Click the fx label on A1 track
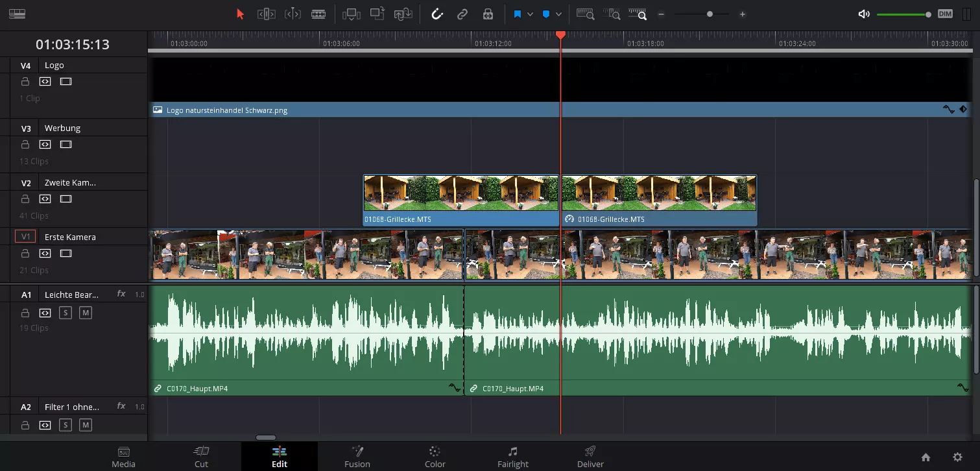980x471 pixels. tap(121, 295)
